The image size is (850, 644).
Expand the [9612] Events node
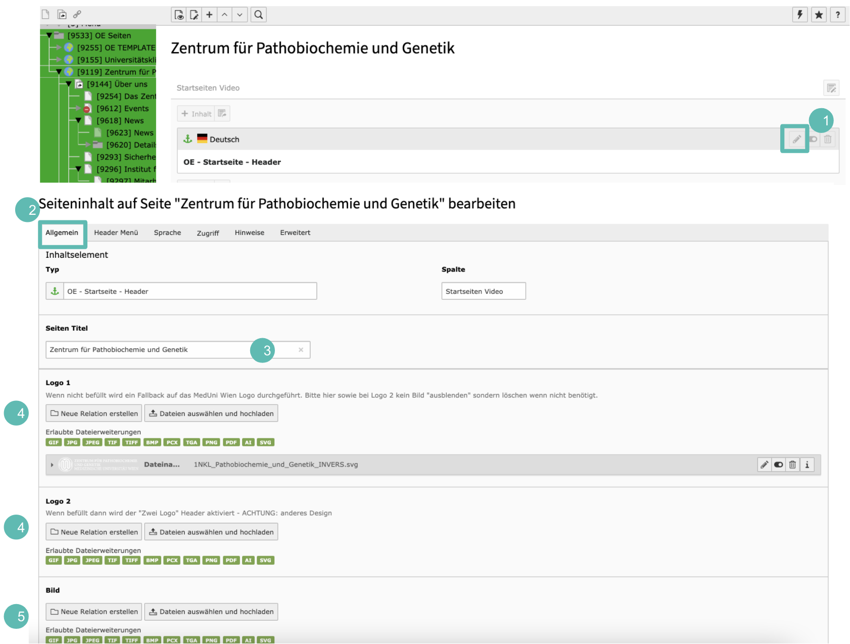(x=78, y=108)
